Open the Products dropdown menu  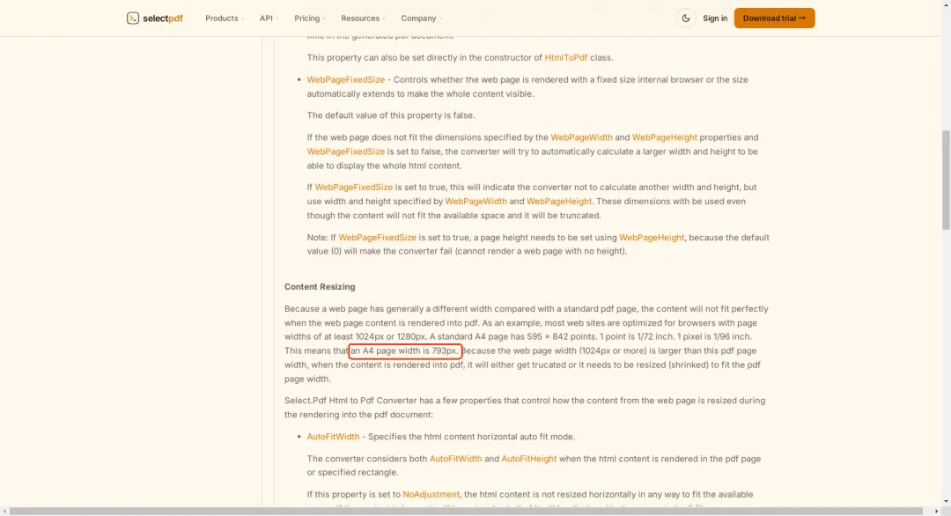click(225, 18)
